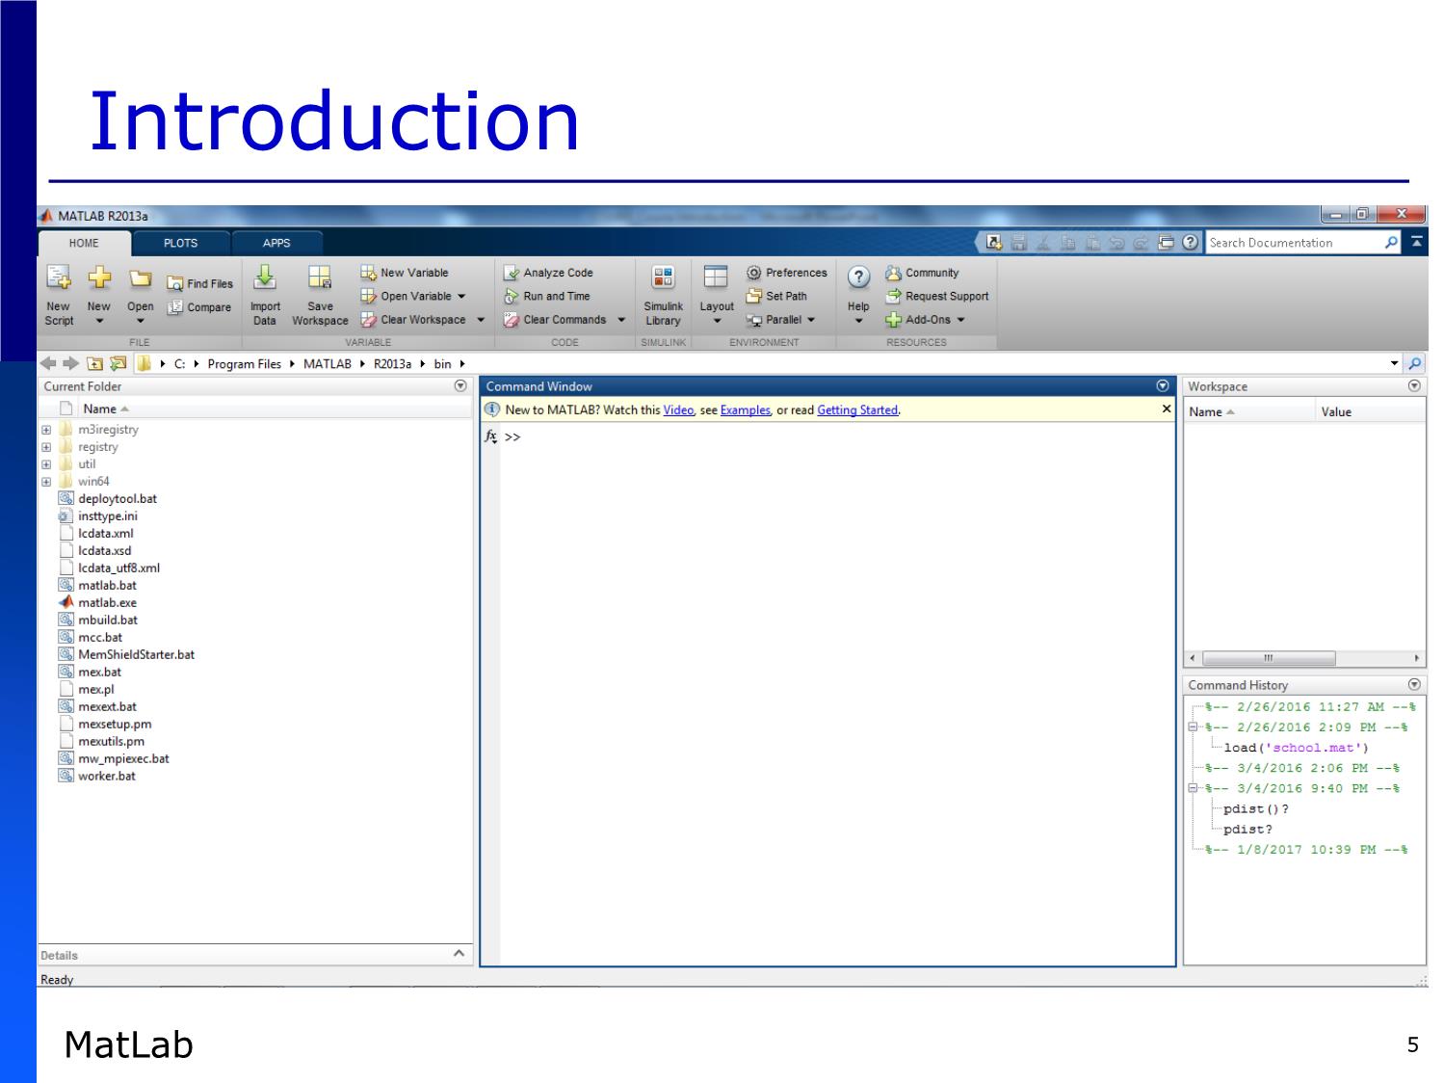Screen dimensions: 1444x1083
Task: Close the New to MATLAB banner
Action: [x=1167, y=409]
